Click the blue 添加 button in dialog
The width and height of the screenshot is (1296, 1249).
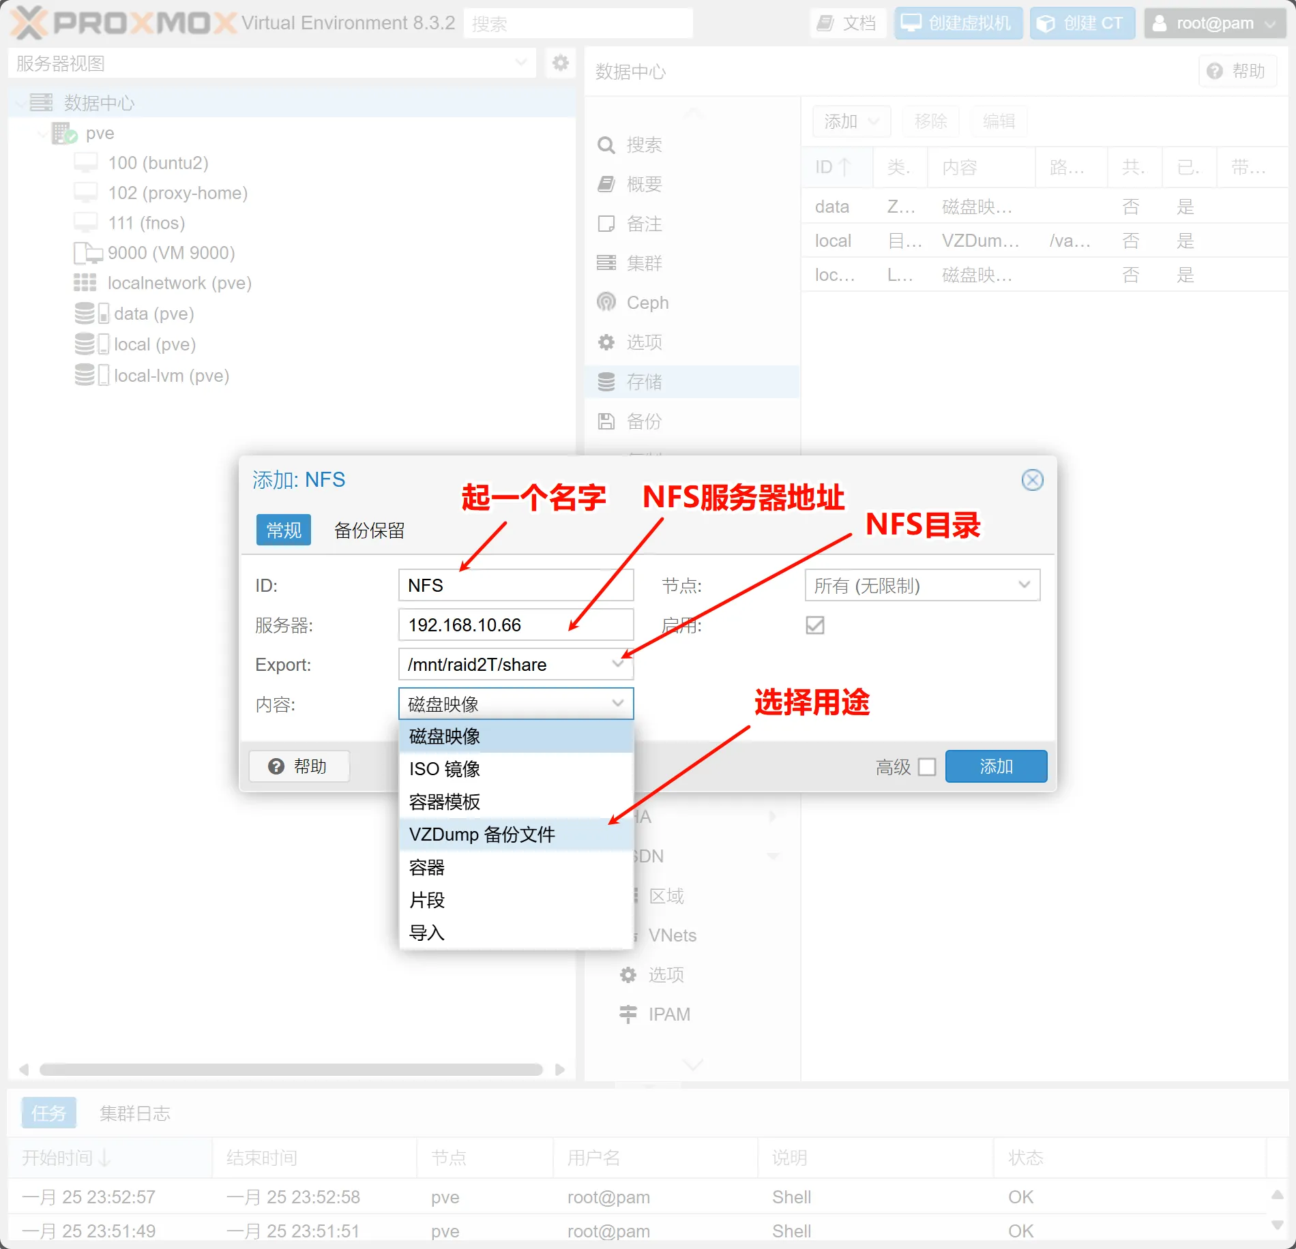point(995,767)
